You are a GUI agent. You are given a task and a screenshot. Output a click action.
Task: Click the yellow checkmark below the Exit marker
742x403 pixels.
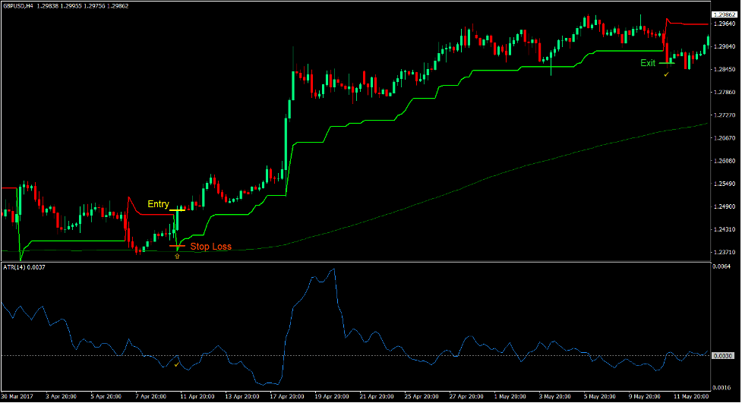pos(666,74)
